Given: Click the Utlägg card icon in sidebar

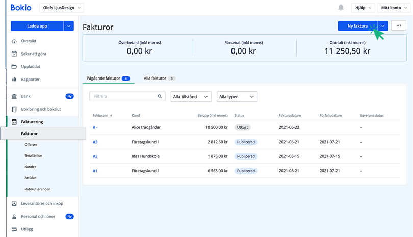Looking at the screenshot, I should (x=14, y=229).
